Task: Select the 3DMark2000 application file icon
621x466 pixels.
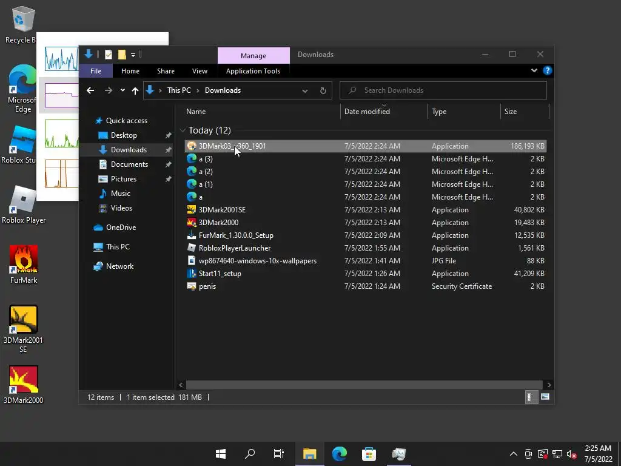Action: 192,222
